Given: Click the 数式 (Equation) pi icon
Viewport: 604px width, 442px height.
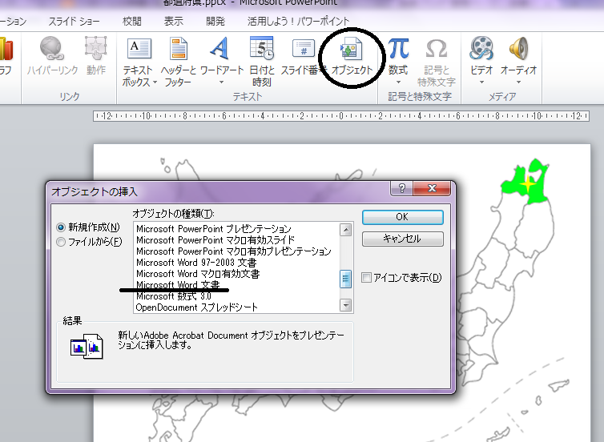Looking at the screenshot, I should (398, 49).
